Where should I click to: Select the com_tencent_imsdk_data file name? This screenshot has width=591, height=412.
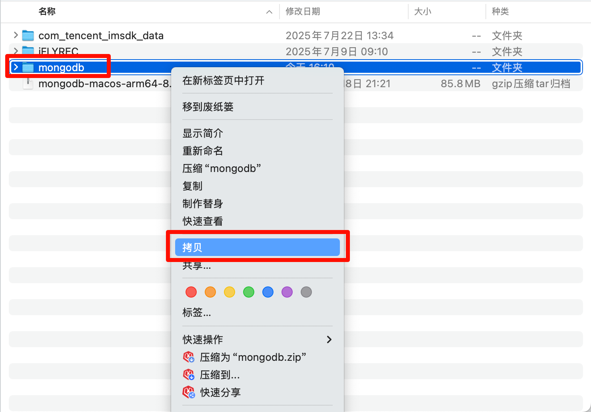point(101,36)
